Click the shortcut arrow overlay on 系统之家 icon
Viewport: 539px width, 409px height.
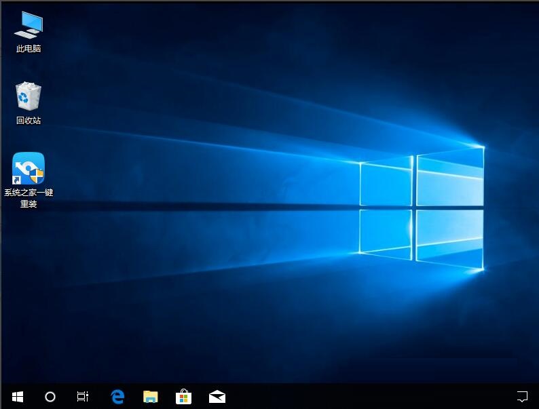(17, 180)
